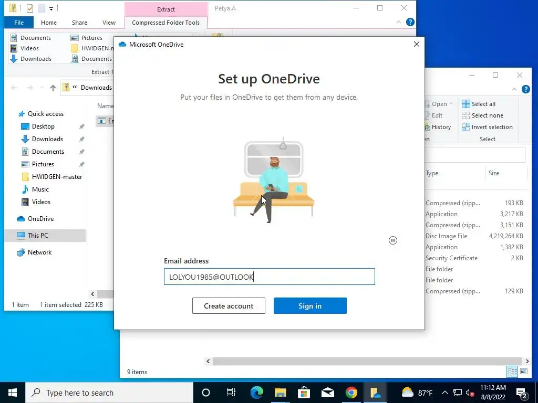Select This PC in the navigation pane
Viewport: 538px width, 403px height.
38,236
